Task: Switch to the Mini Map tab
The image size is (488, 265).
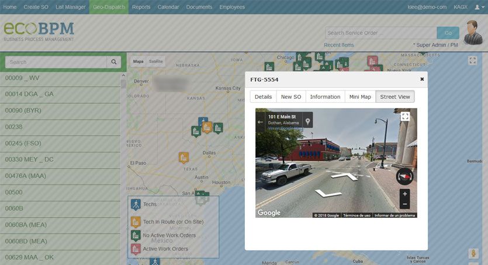Action: pos(360,97)
